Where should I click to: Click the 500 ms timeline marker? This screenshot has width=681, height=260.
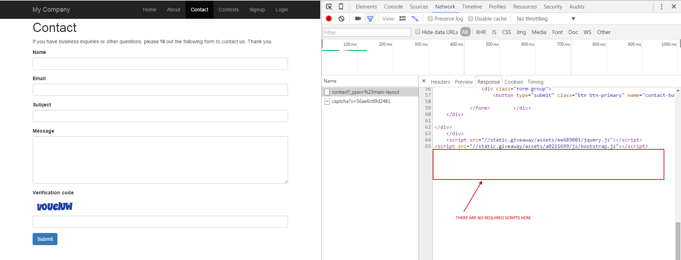[x=492, y=44]
